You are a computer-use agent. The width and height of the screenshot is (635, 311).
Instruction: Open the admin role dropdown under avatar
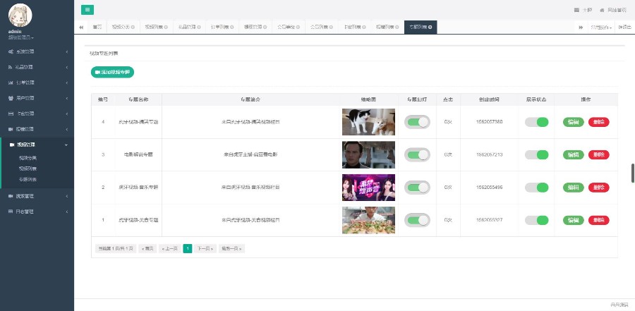[x=21, y=37]
